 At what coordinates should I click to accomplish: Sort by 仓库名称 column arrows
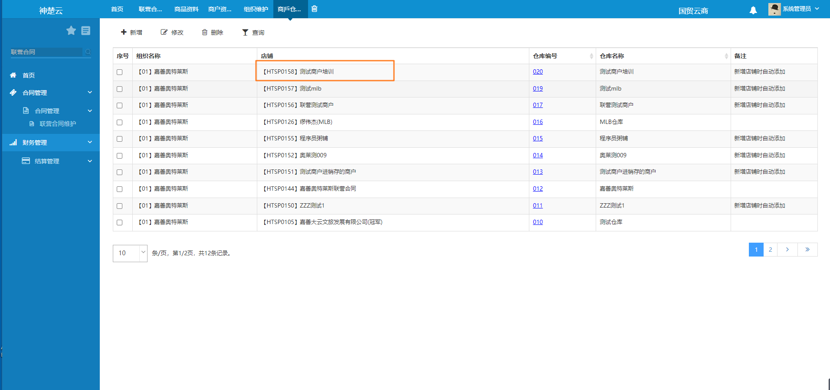click(726, 56)
